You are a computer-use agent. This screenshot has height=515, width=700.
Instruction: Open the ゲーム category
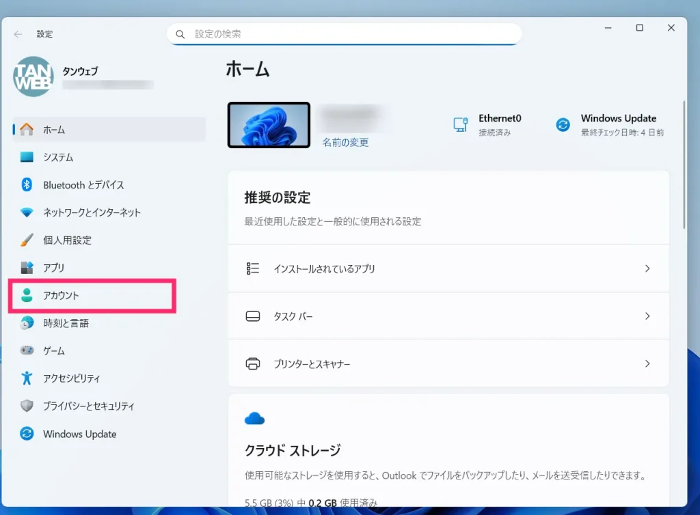[109, 350]
